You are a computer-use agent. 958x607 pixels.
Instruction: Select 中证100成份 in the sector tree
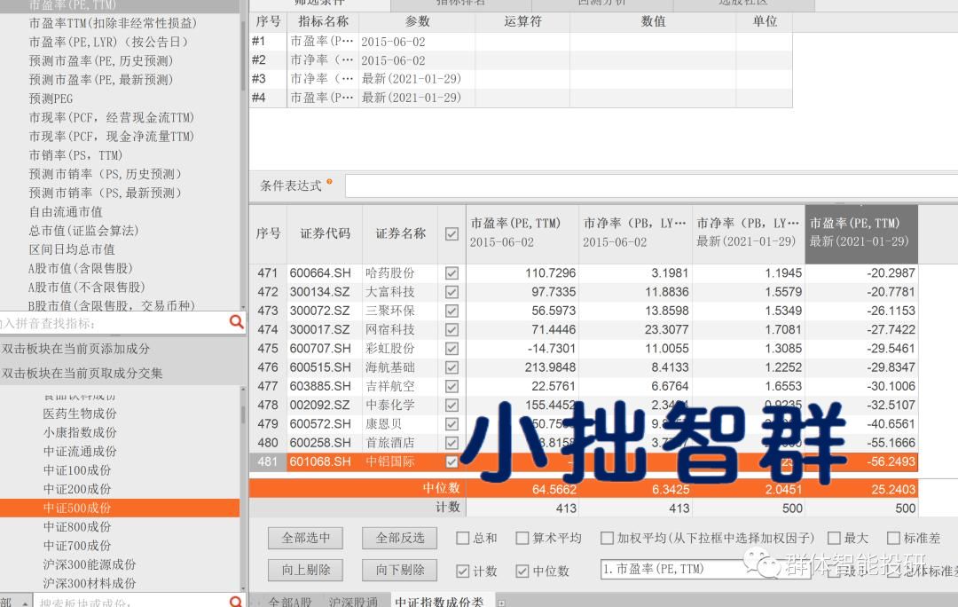point(77,470)
